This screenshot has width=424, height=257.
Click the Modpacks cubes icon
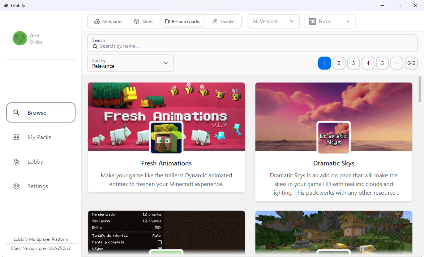[97, 21]
